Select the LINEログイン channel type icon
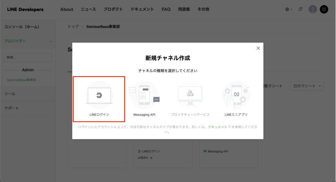Viewport: 336px width, 182px height. point(99,95)
